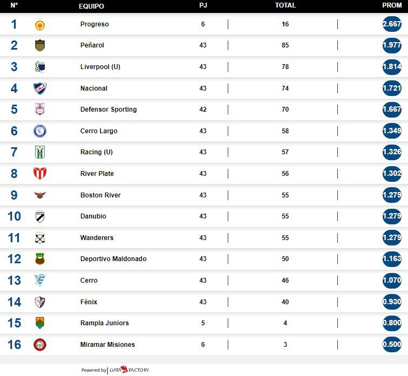Click the Fénix purple shield crest
This screenshot has height=376, width=408.
click(40, 302)
